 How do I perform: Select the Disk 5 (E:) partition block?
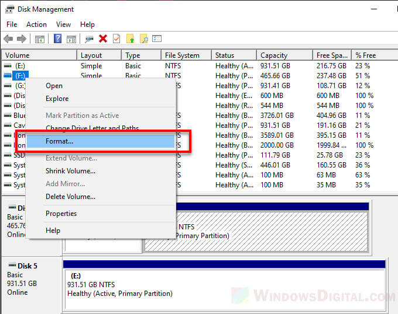click(224, 284)
